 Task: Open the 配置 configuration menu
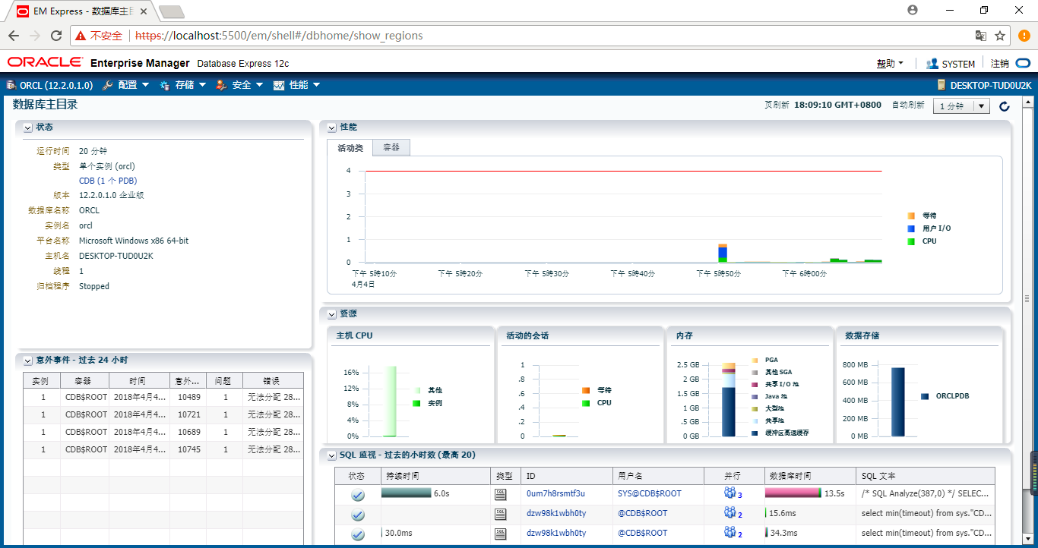click(x=126, y=85)
